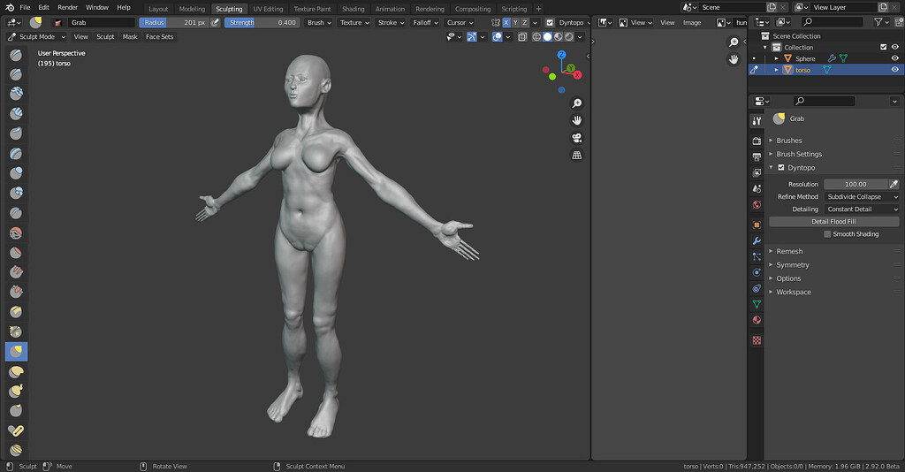Open the Sculpt Mode dropdown
The width and height of the screenshot is (905, 472).
36,36
